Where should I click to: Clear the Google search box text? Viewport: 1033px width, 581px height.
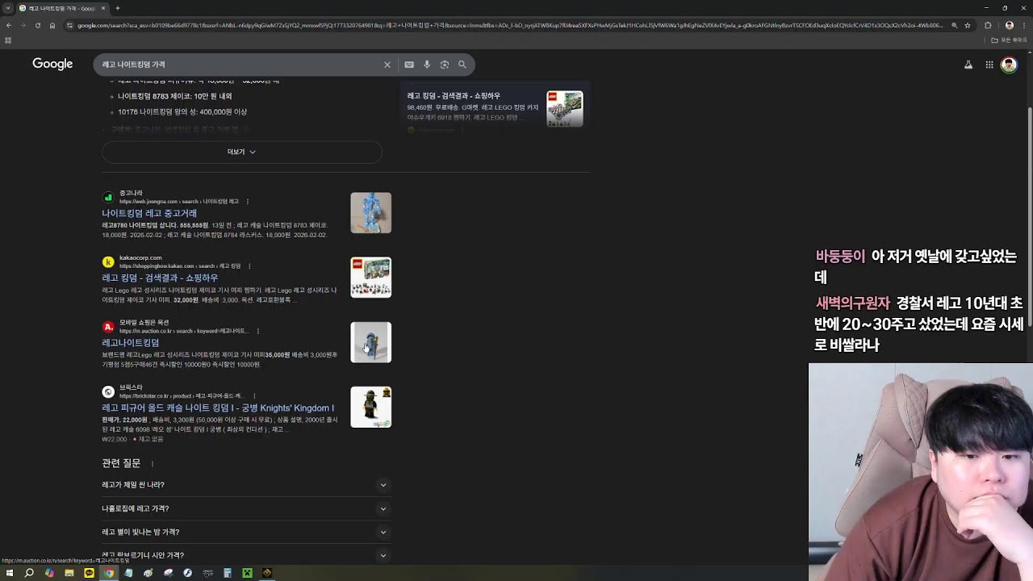[x=387, y=65]
